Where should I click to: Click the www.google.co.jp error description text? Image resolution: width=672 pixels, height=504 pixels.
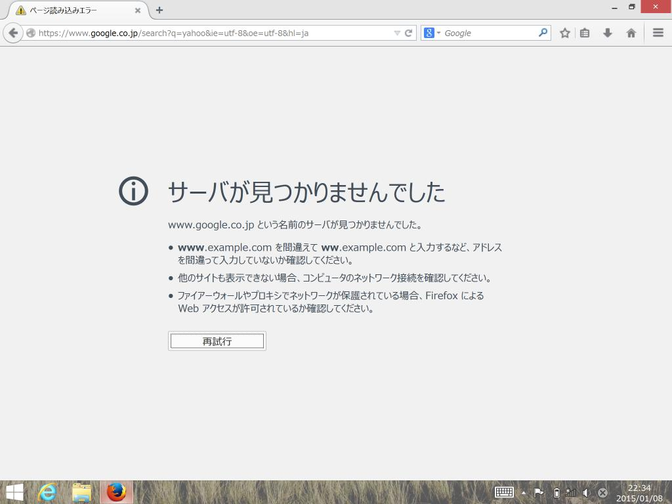point(296,224)
